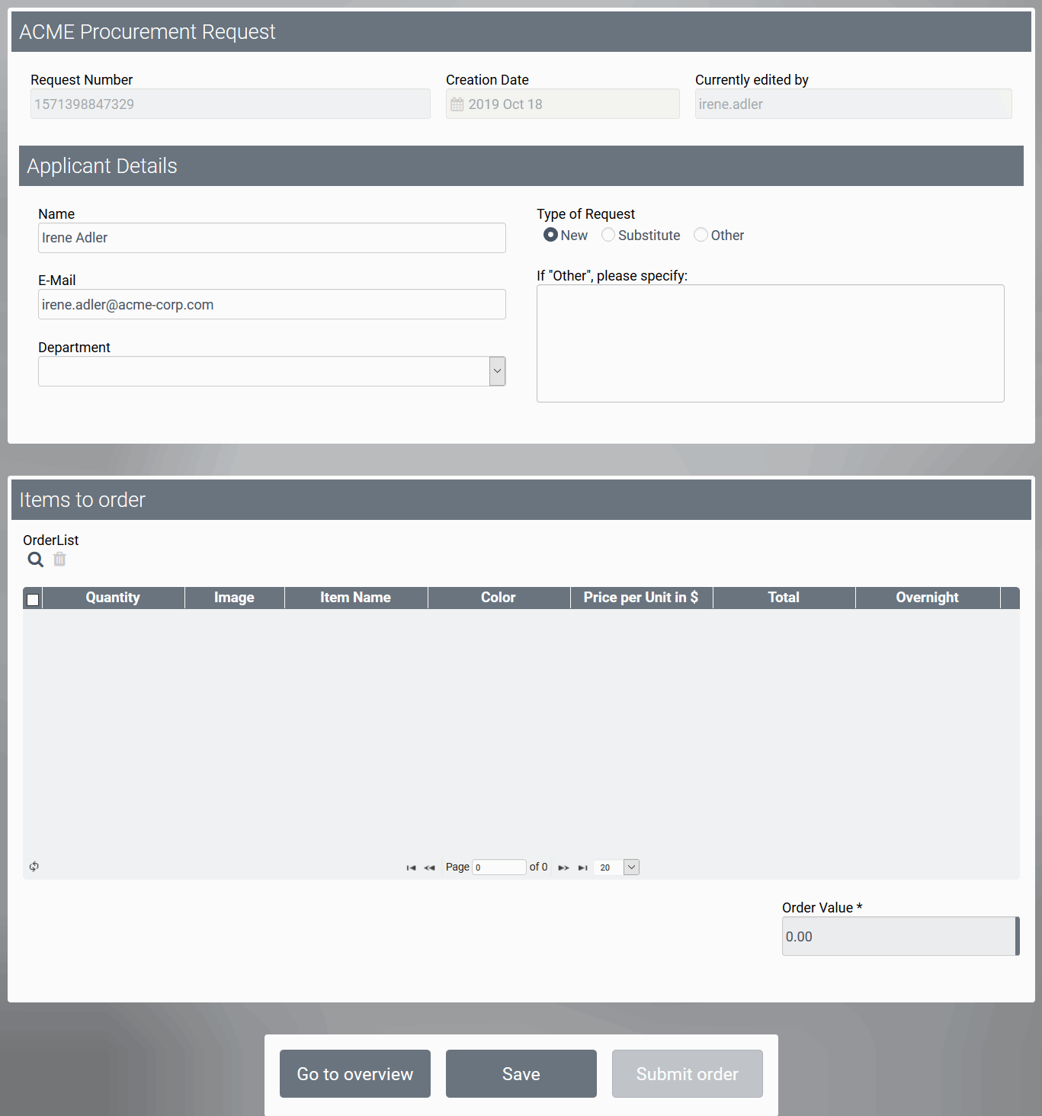This screenshot has width=1042, height=1116.
Task: Check the select-all box in OrderList header
Action: (x=33, y=599)
